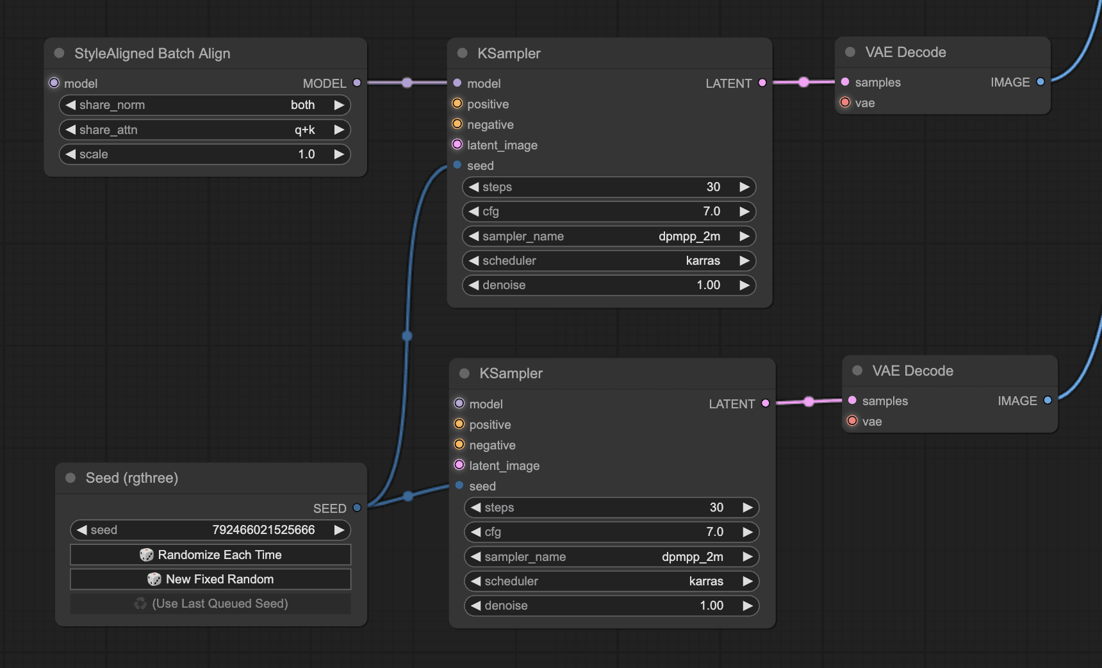Open scheduler dropdown in the bottom KSampler
The image size is (1102, 668).
click(611, 581)
